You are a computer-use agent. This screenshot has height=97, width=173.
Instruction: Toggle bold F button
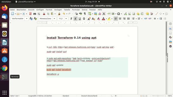(x=71, y=19)
